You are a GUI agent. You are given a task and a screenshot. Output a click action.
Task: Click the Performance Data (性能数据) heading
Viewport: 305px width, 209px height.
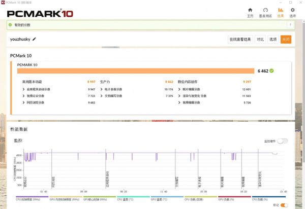point(19,129)
